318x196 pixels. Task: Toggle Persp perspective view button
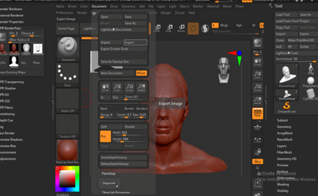tap(257, 113)
